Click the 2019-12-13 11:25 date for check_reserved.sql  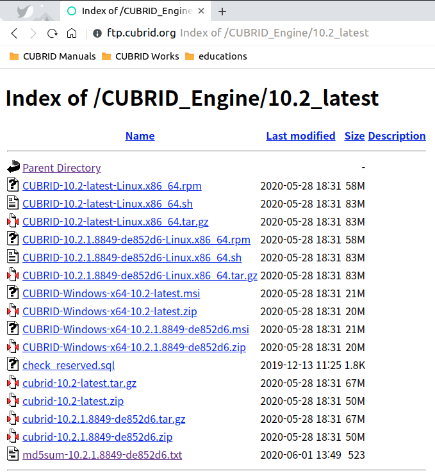(301, 365)
